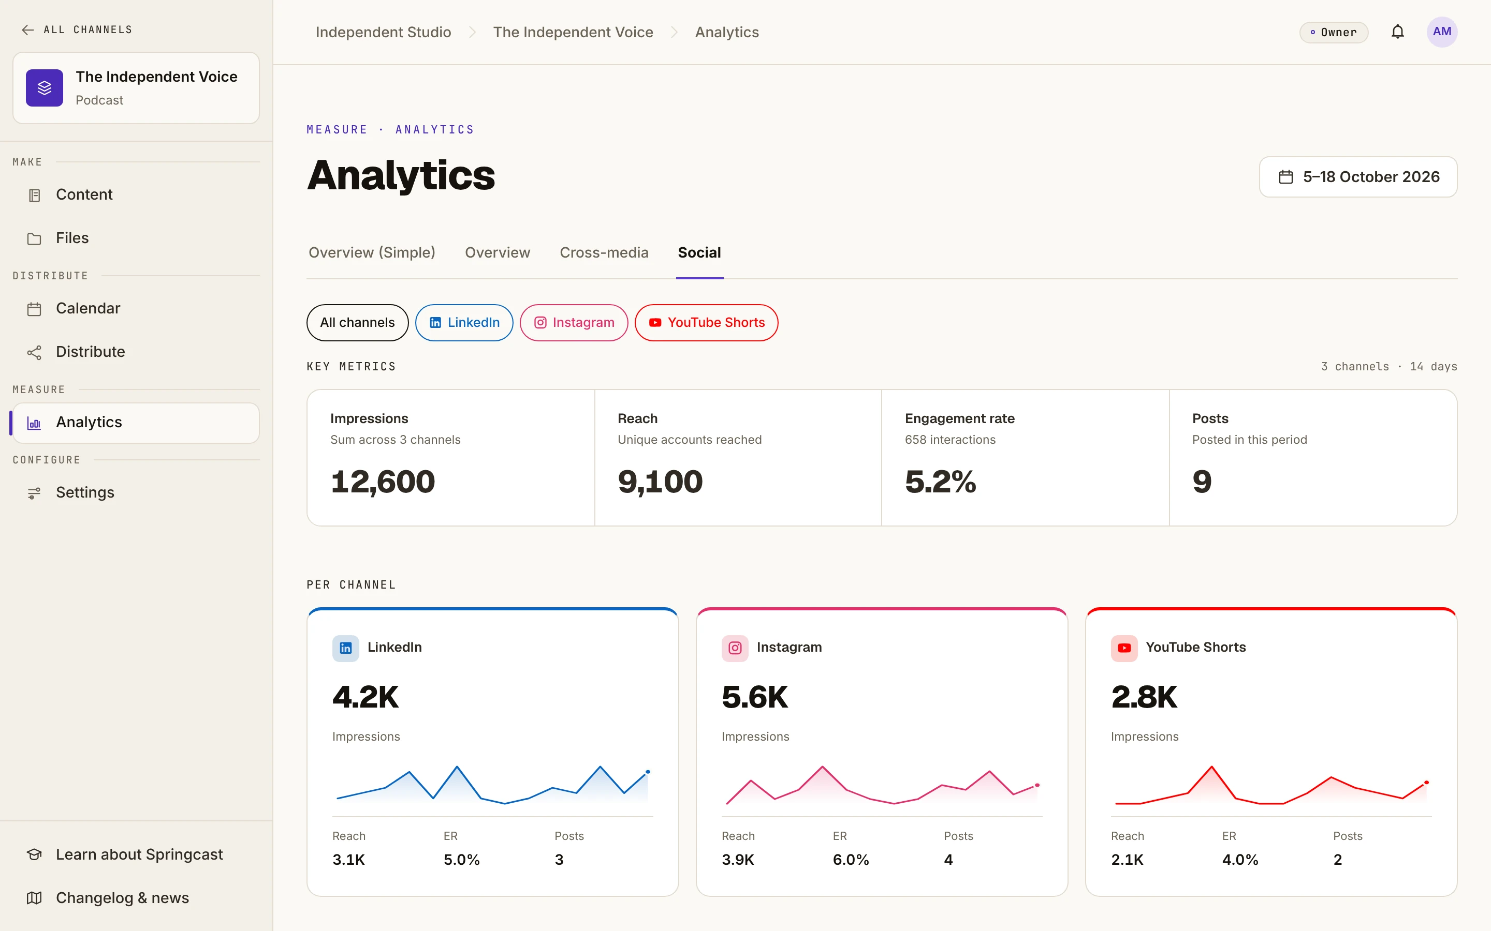The width and height of the screenshot is (1491, 931).
Task: Click the Analytics breadcrumb
Action: click(727, 32)
